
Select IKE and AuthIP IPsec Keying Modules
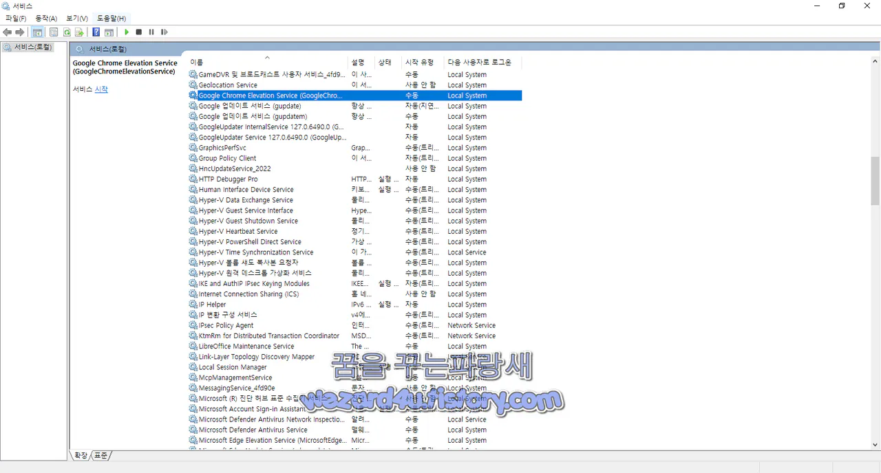click(x=354, y=284)
